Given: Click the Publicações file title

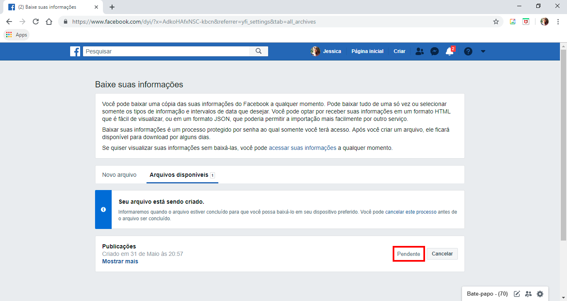Looking at the screenshot, I should (119, 246).
